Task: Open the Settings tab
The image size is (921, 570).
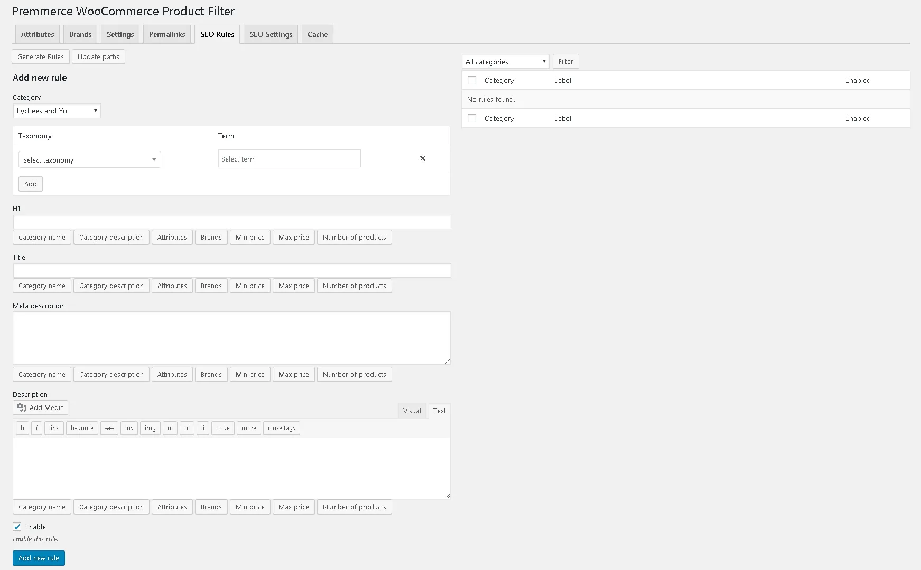Action: (x=120, y=34)
